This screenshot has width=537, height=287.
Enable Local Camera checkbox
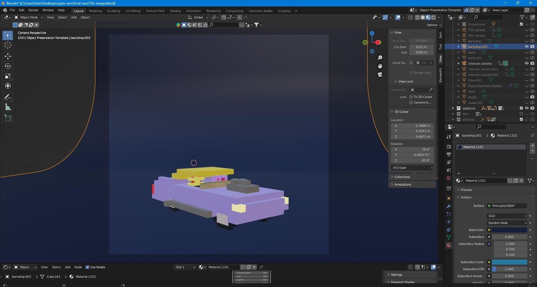[411, 63]
